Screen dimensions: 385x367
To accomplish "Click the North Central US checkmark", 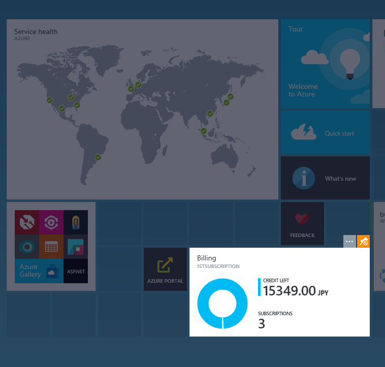I will point(71,97).
